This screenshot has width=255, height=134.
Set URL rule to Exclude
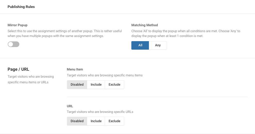[x=114, y=121]
